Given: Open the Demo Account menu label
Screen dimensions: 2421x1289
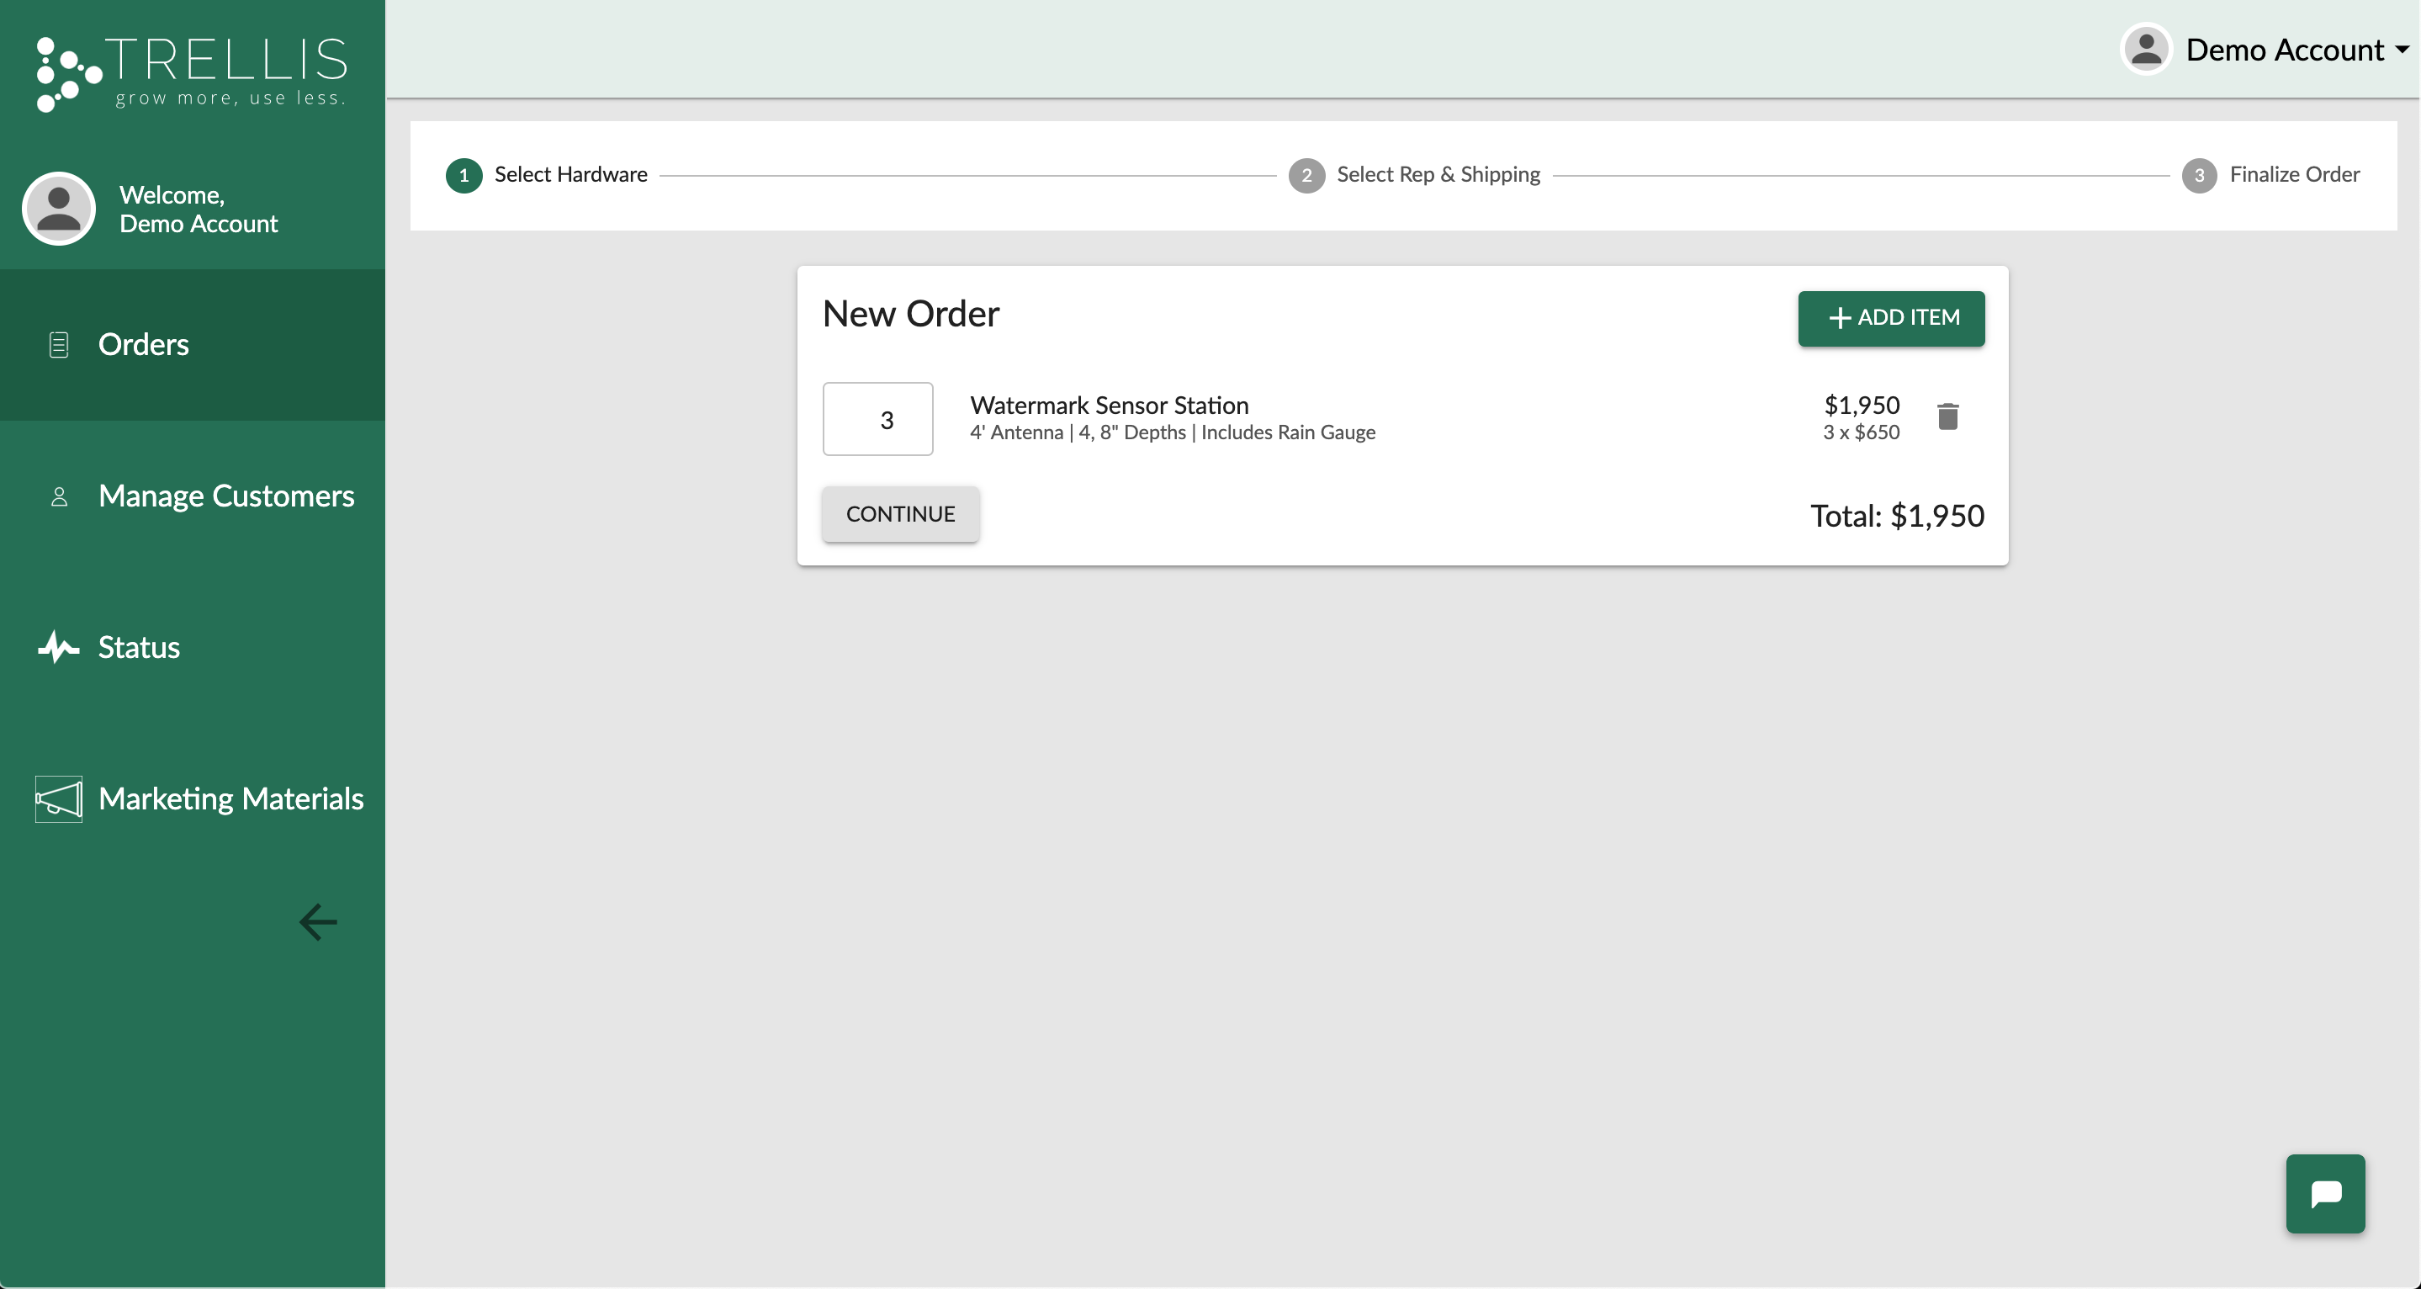Looking at the screenshot, I should 2285,50.
